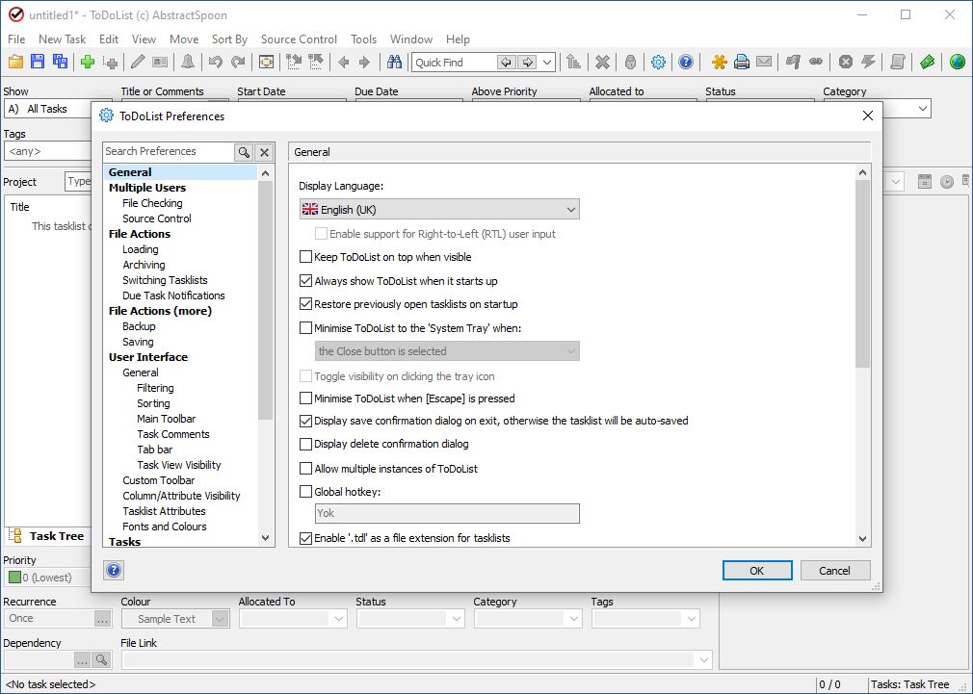Uncheck Always show ToDoList when it starts up
This screenshot has height=694, width=973.
(x=305, y=281)
